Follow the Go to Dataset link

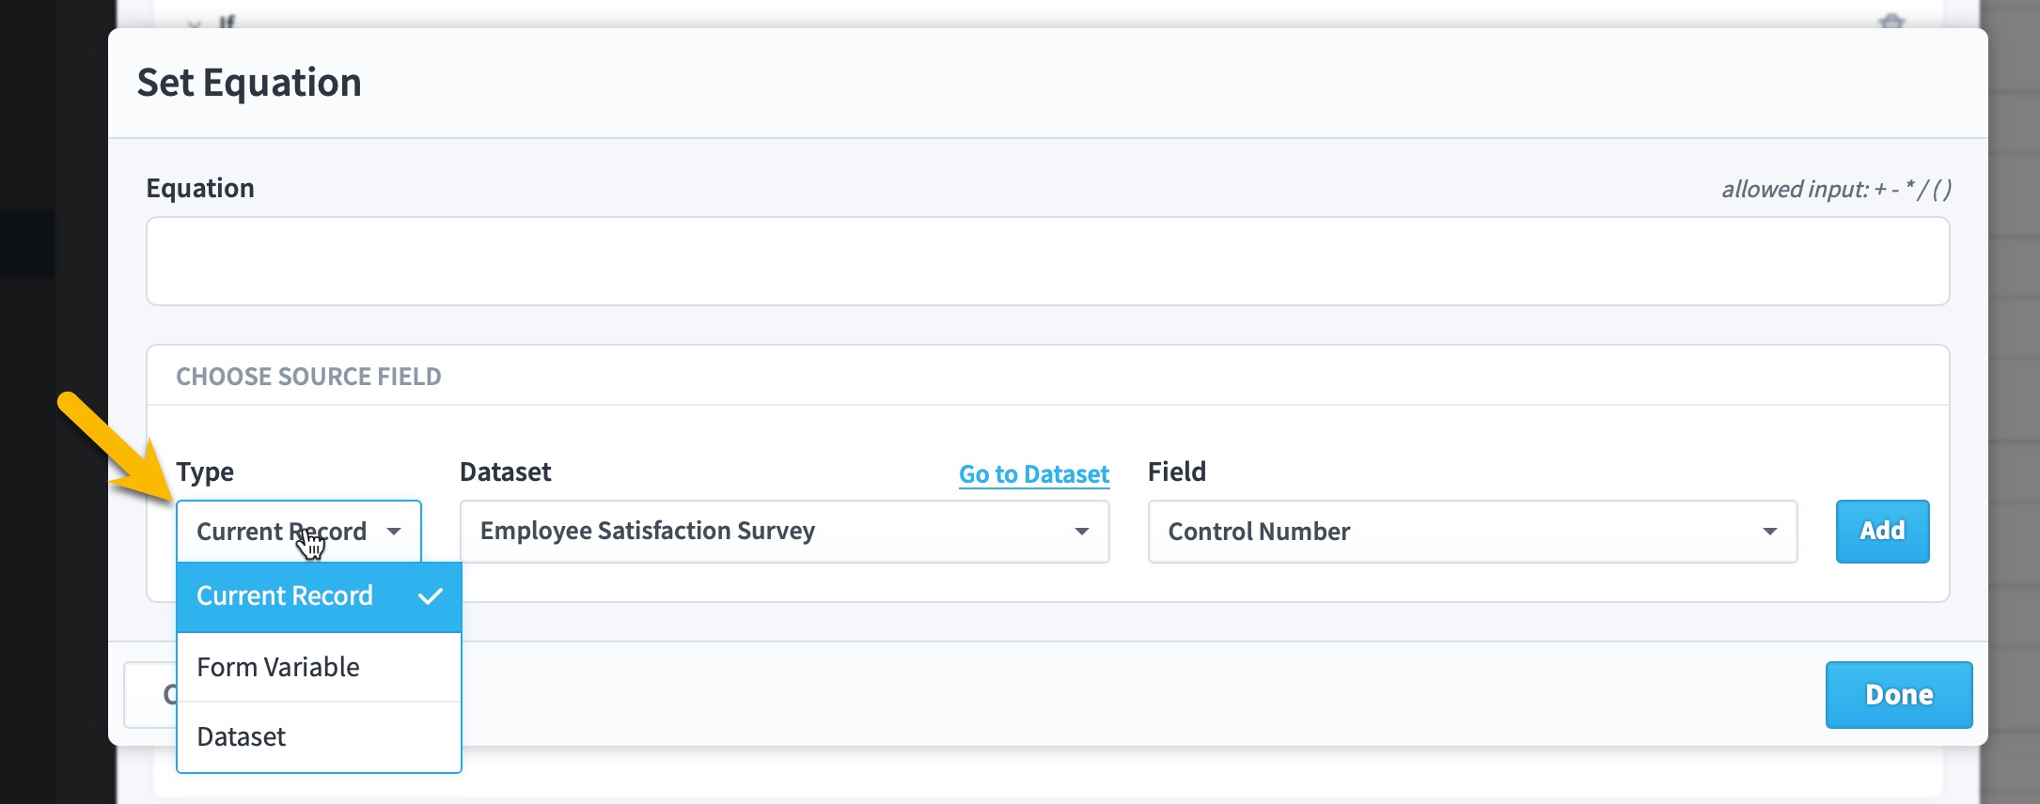(x=1034, y=474)
